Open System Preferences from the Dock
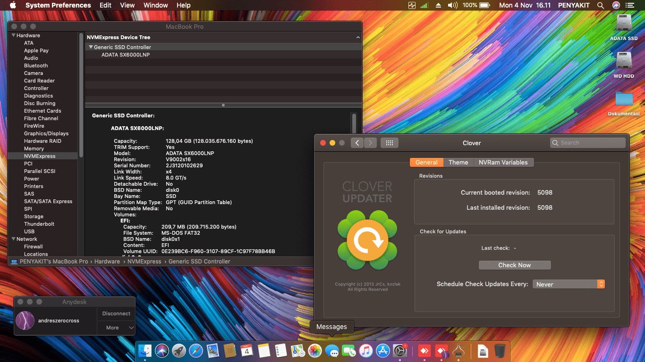Image resolution: width=645 pixels, height=362 pixels. (400, 351)
